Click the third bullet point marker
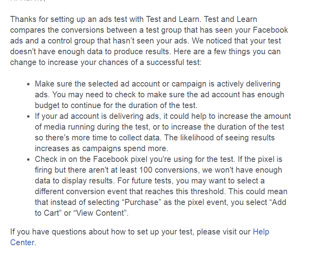The width and height of the screenshot is (318, 256). point(28,160)
